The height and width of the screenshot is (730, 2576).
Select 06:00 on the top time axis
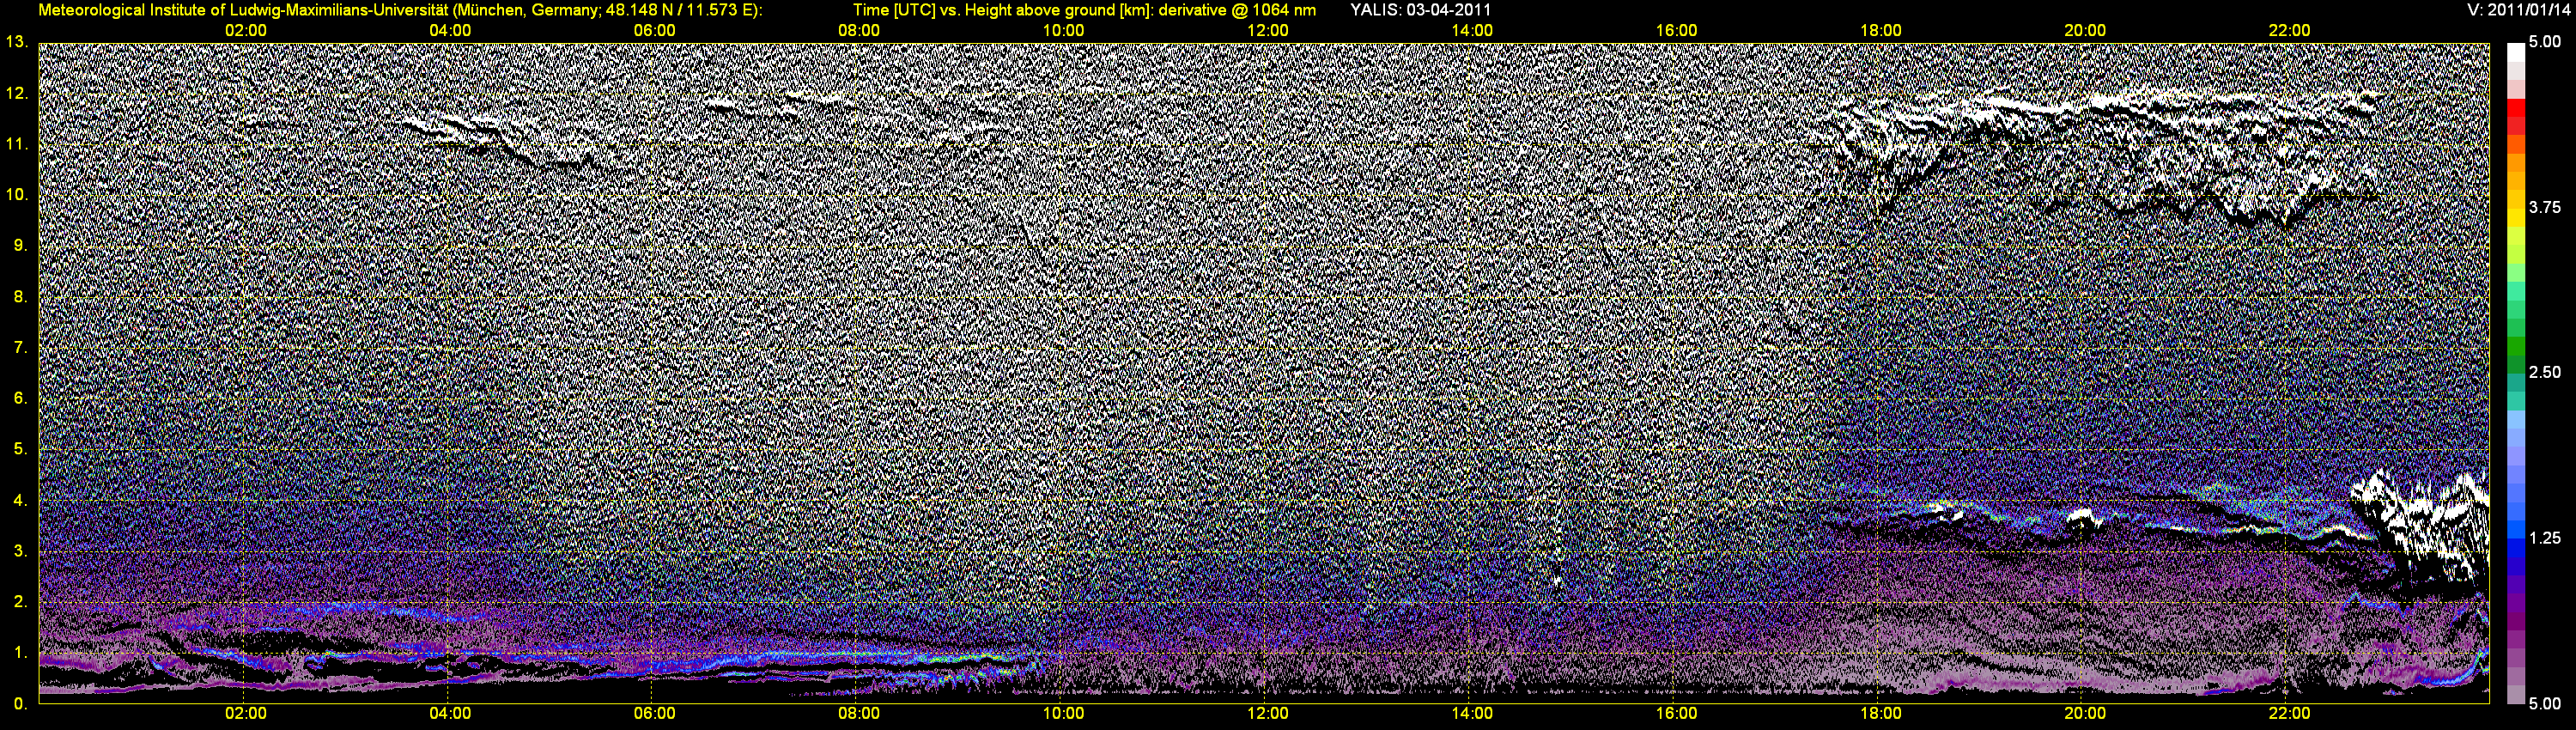pyautogui.click(x=654, y=31)
